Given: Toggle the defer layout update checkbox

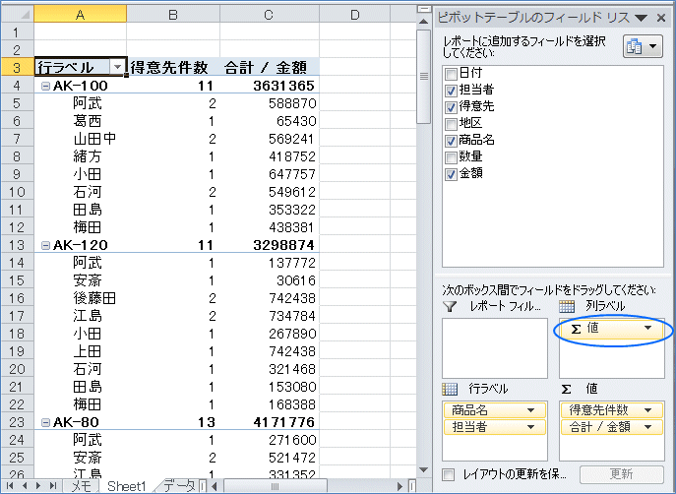Looking at the screenshot, I should click(449, 474).
